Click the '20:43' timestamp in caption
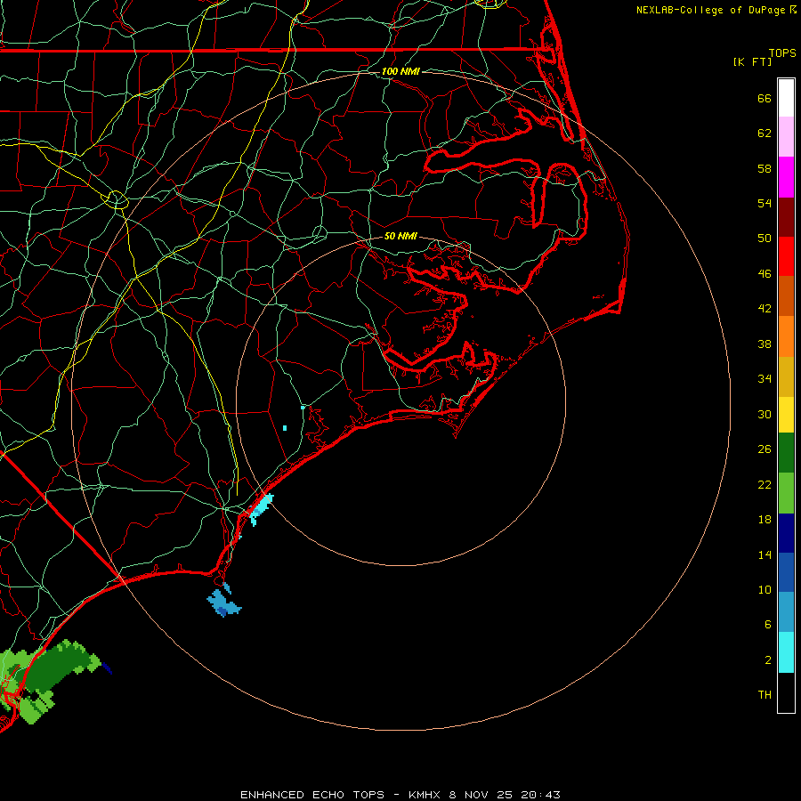Viewport: 801px width, 801px height. pyautogui.click(x=540, y=795)
